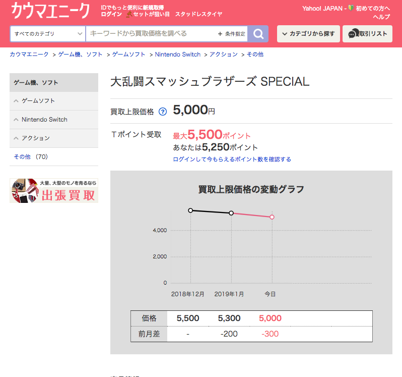Click その他 breadcrumb link
The image size is (402, 377).
point(255,54)
